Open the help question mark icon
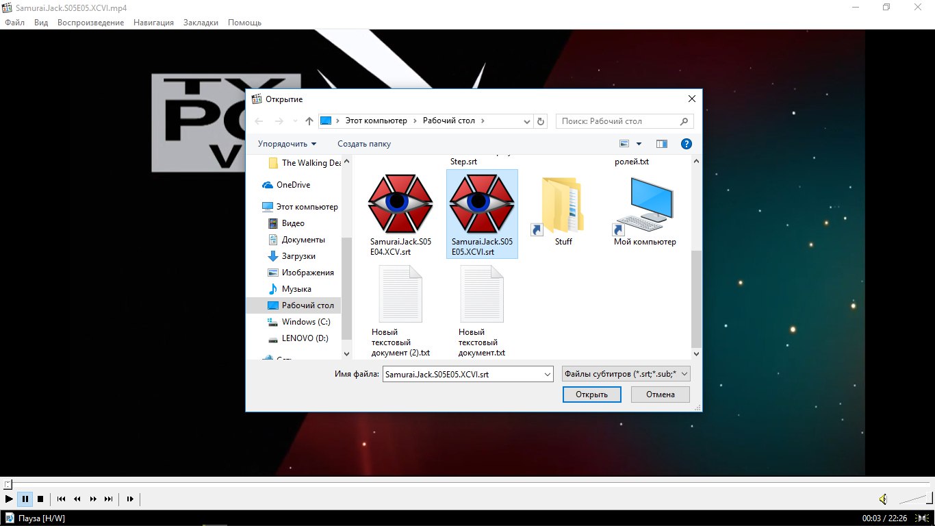The image size is (935, 526). pos(686,144)
